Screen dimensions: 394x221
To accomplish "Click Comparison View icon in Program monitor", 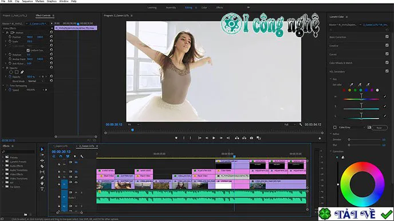I will click(259, 138).
